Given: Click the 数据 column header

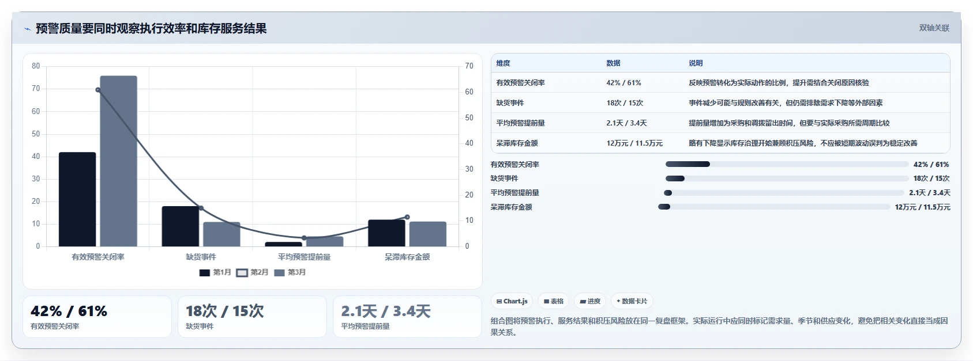Looking at the screenshot, I should pos(613,63).
